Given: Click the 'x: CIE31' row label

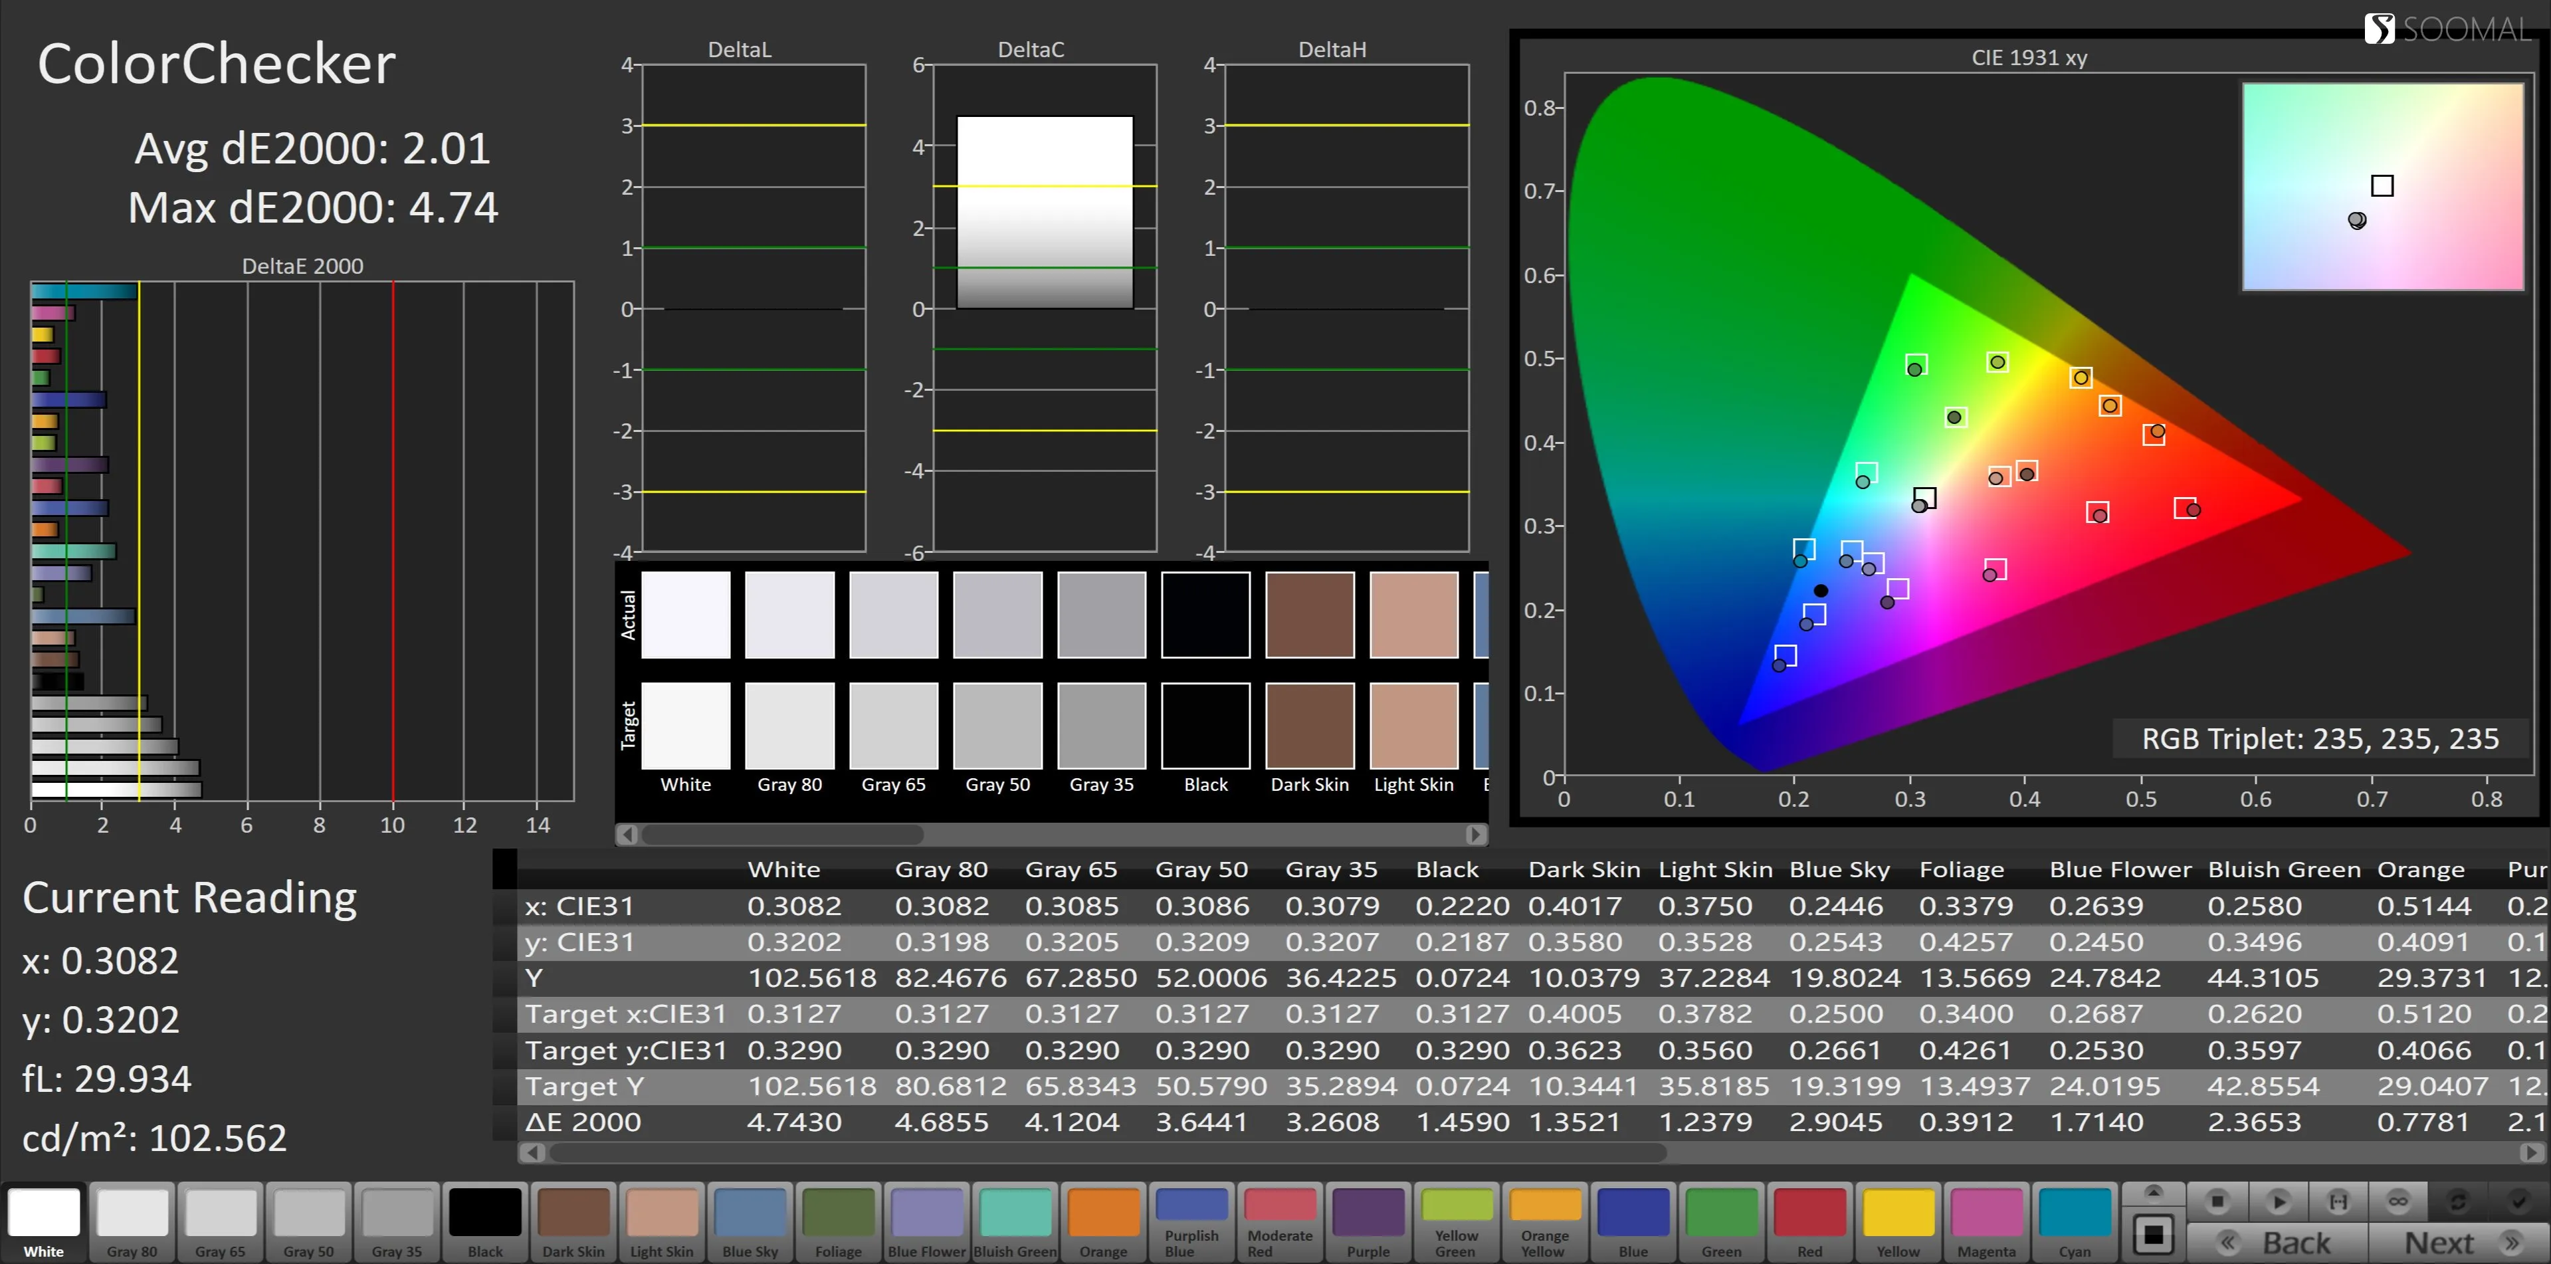Looking at the screenshot, I should pos(579,906).
